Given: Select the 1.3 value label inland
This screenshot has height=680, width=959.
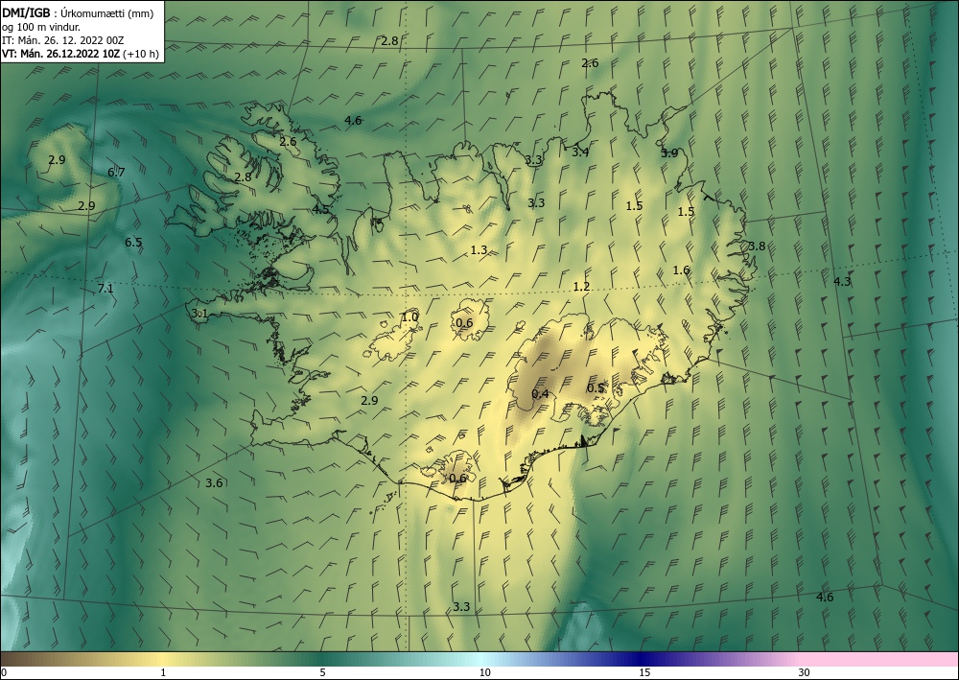Looking at the screenshot, I should point(479,250).
